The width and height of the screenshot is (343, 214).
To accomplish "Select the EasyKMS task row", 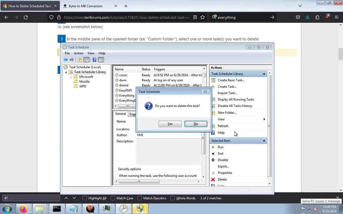I will click(x=125, y=90).
